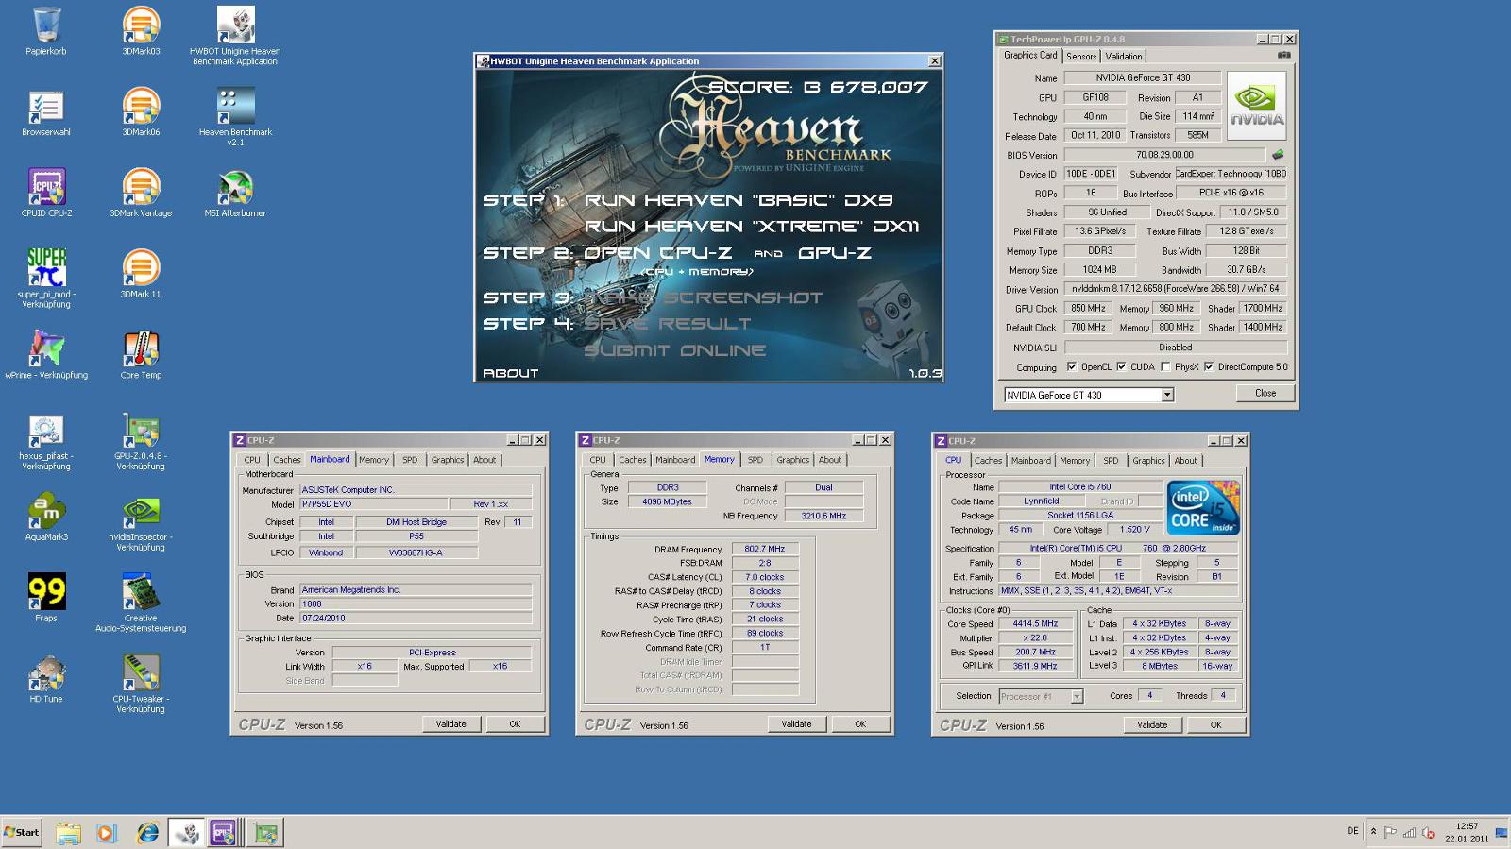Viewport: 1511px width, 849px height.
Task: Show hidden tray icons arrow
Action: click(x=1373, y=832)
